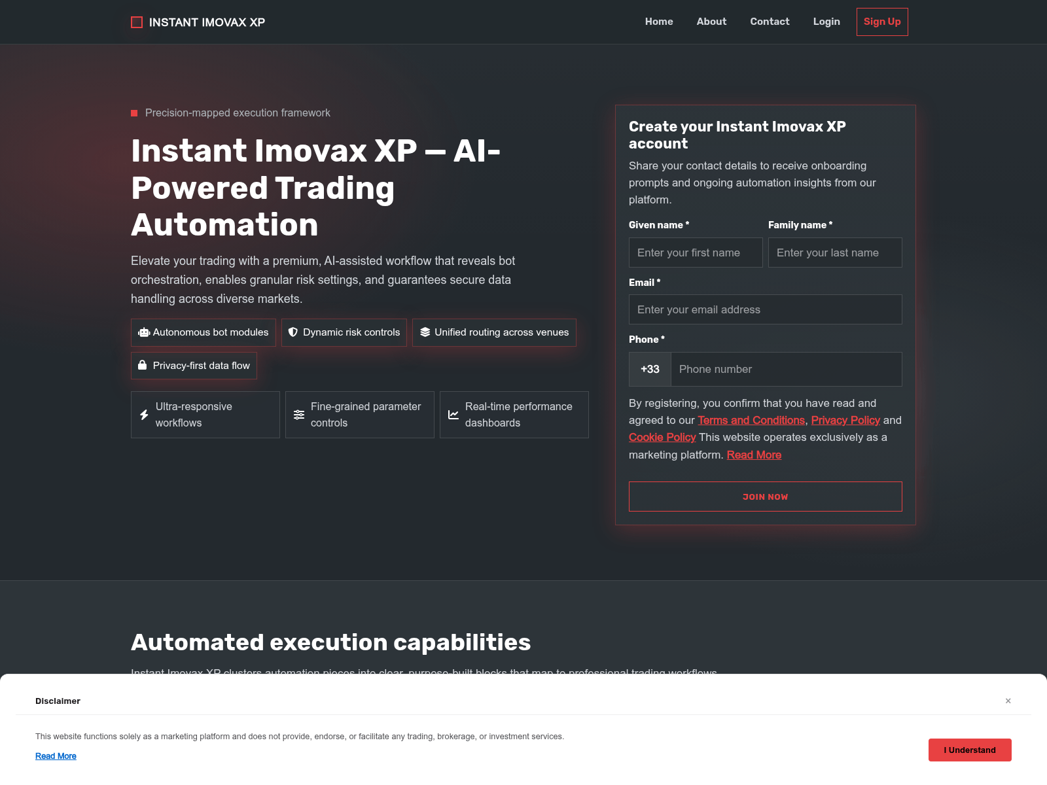Click the shield icon on Dynamic risk controls

[x=293, y=332]
